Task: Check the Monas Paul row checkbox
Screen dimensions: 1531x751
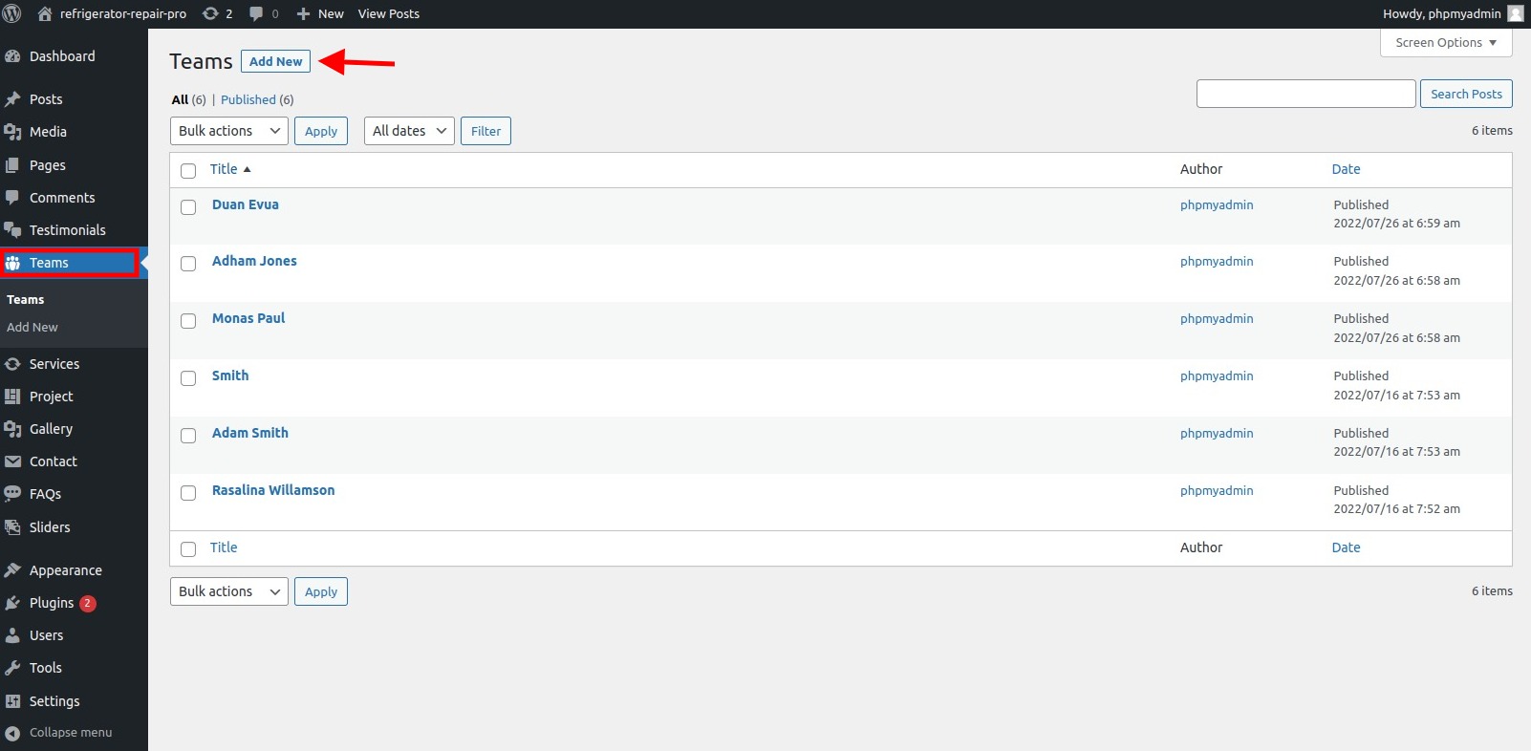Action: 188,321
